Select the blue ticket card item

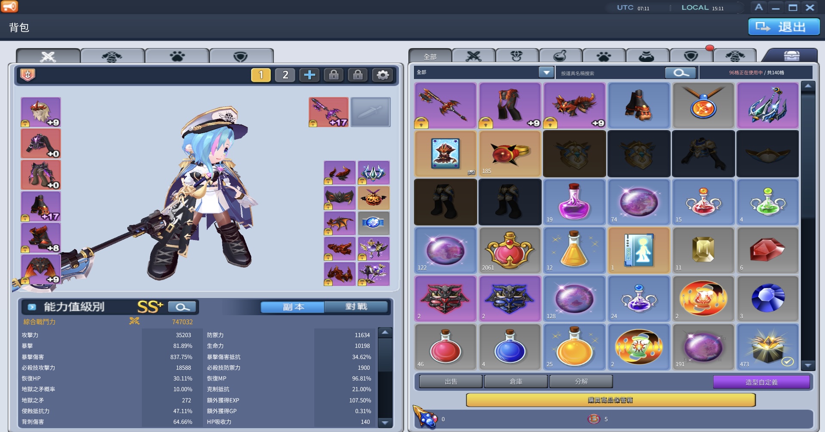click(x=639, y=250)
